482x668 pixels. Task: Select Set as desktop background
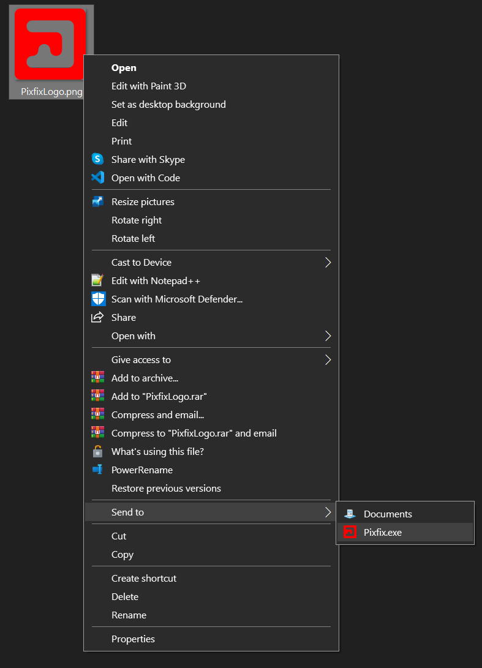click(211, 104)
